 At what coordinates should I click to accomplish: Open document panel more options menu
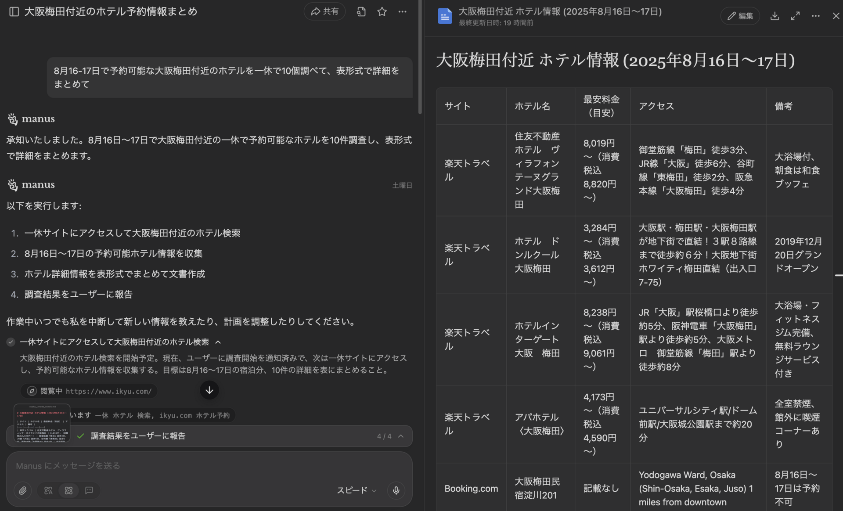click(x=815, y=16)
